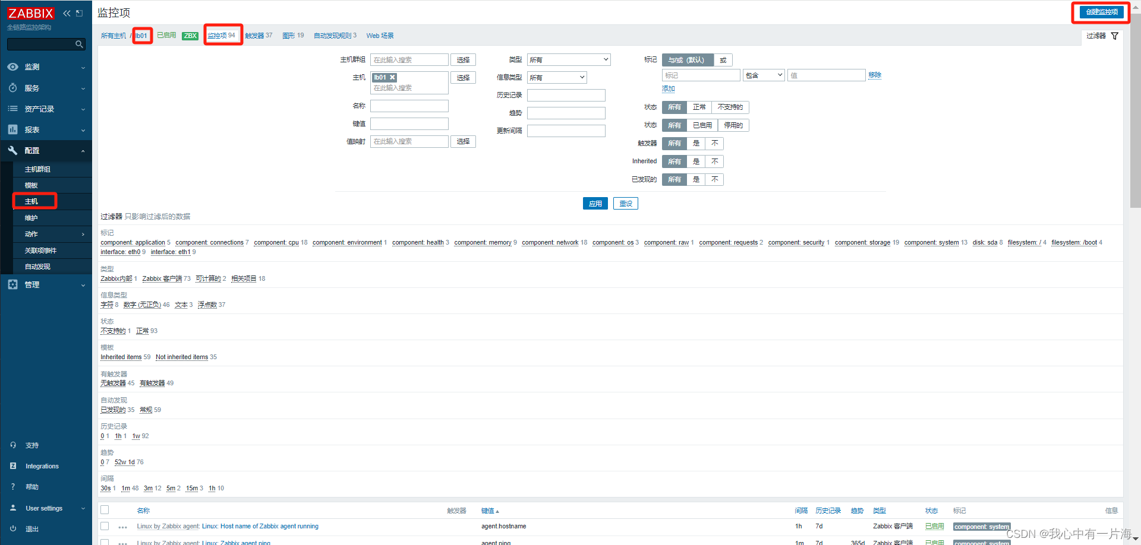
Task: Click the 创建监控项 button
Action: (1101, 12)
